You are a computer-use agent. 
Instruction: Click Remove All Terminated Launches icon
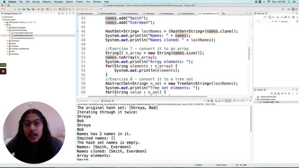click(x=212, y=101)
